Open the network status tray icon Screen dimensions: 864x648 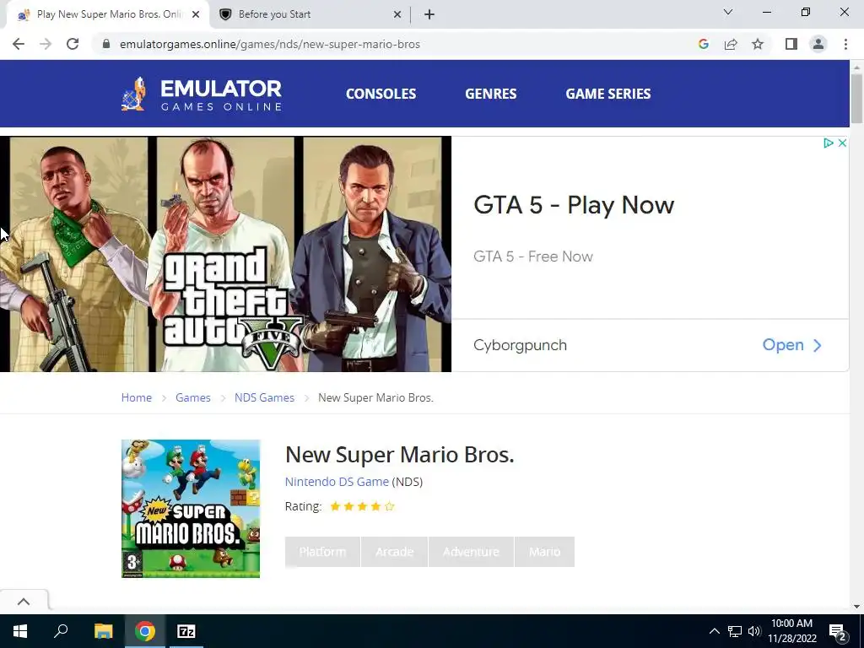(x=735, y=631)
